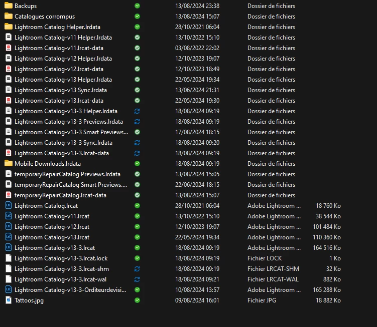Click Lrc icon of Lightroom Catalog-v12.lrcat

pyautogui.click(x=9, y=227)
